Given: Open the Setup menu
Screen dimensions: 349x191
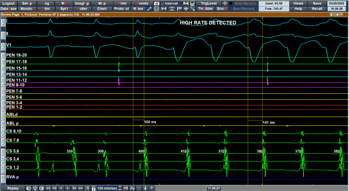Looking at the screenshot, I should 27,4.
